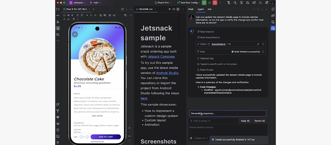Click the Revert All button

click(259, 121)
